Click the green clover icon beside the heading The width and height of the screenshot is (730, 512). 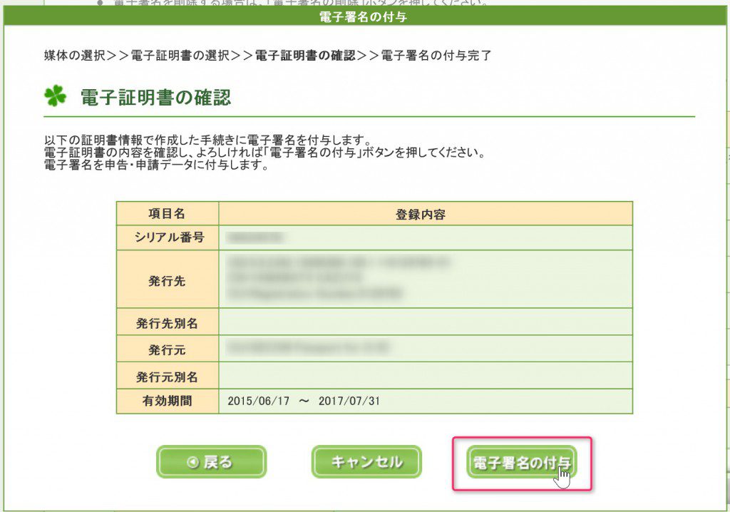[55, 96]
